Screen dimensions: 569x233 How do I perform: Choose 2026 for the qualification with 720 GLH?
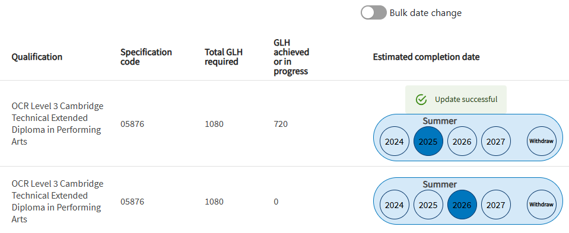pyautogui.click(x=462, y=141)
